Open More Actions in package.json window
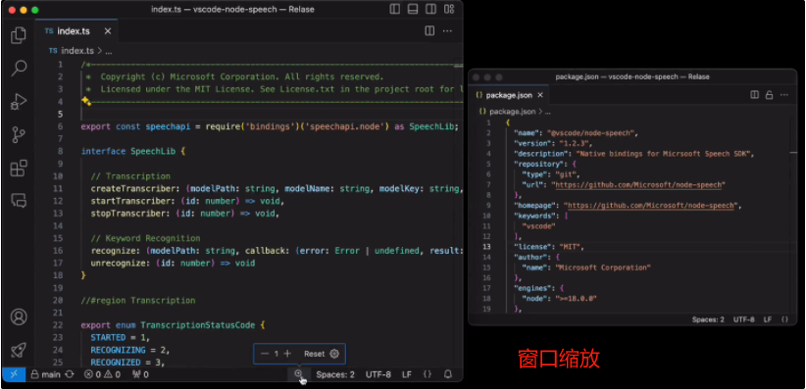This screenshot has width=806, height=389. click(783, 95)
